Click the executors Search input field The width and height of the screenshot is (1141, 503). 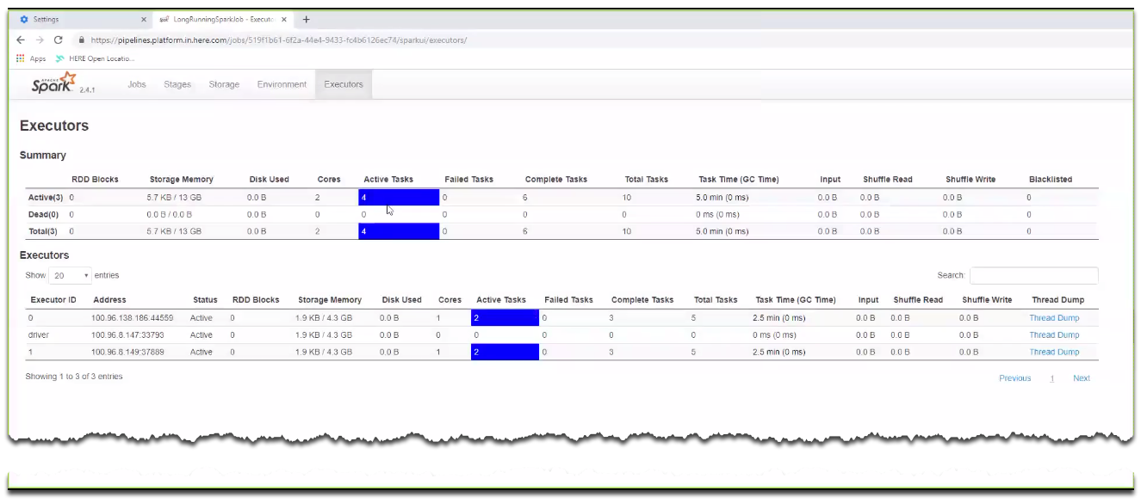(1033, 275)
